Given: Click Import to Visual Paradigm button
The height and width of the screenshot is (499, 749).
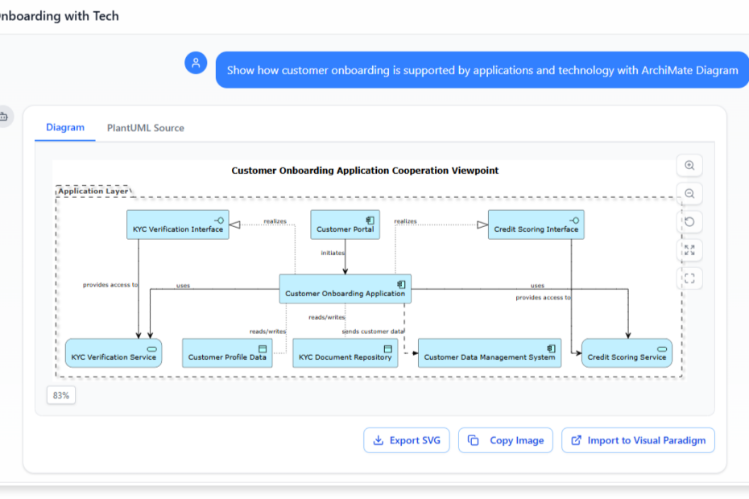Looking at the screenshot, I should click(x=638, y=440).
